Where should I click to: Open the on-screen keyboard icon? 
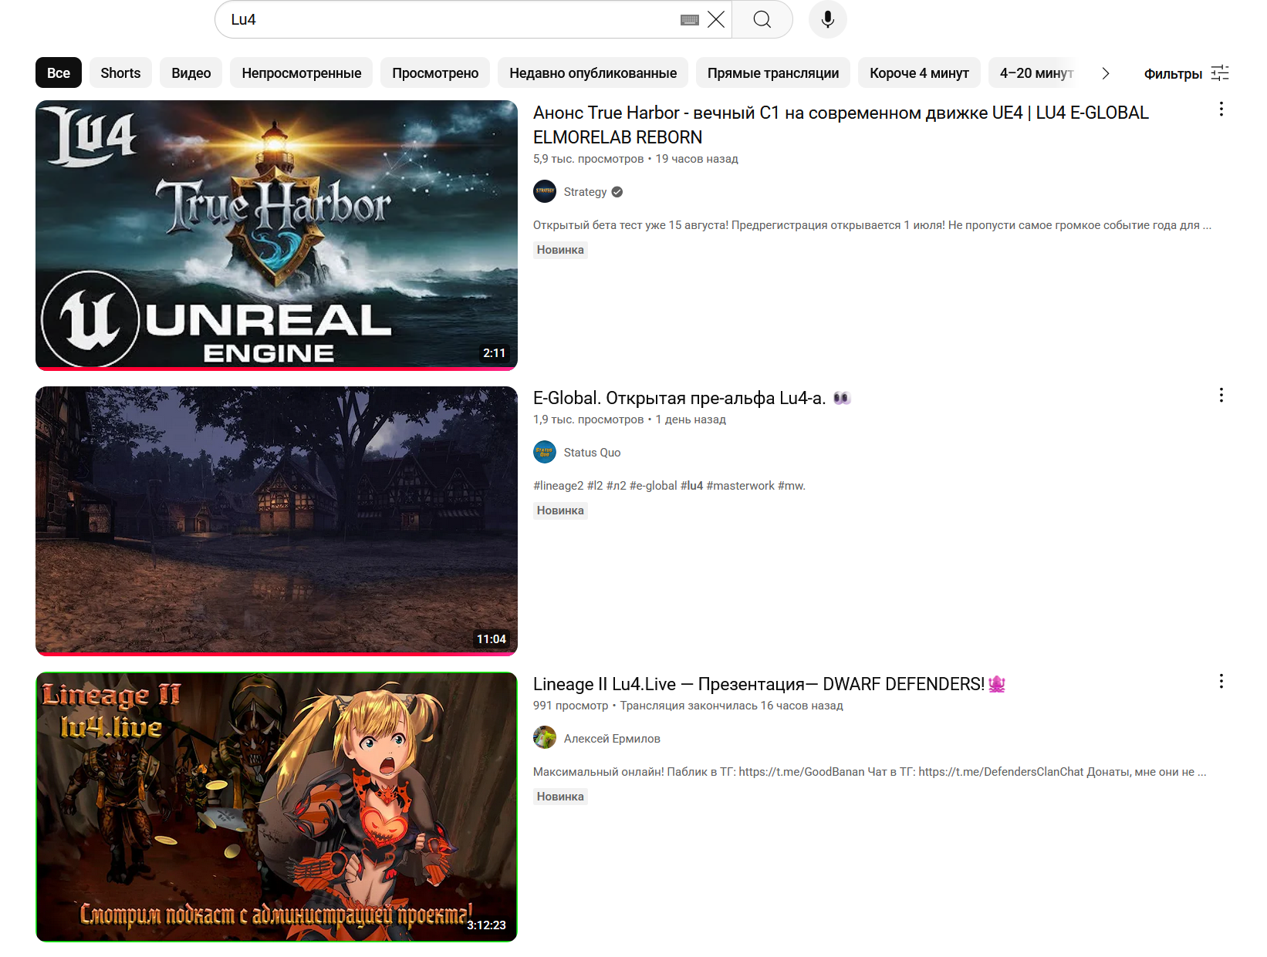(x=690, y=20)
